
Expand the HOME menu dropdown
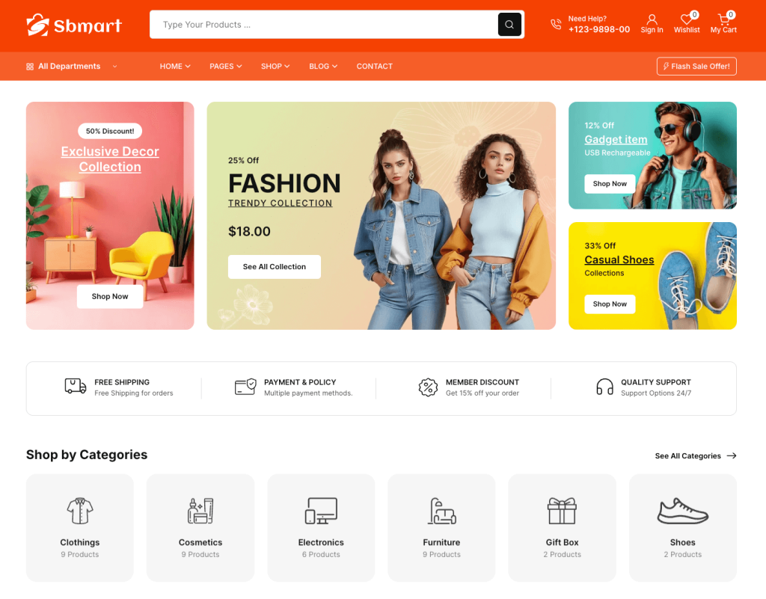pyautogui.click(x=175, y=67)
